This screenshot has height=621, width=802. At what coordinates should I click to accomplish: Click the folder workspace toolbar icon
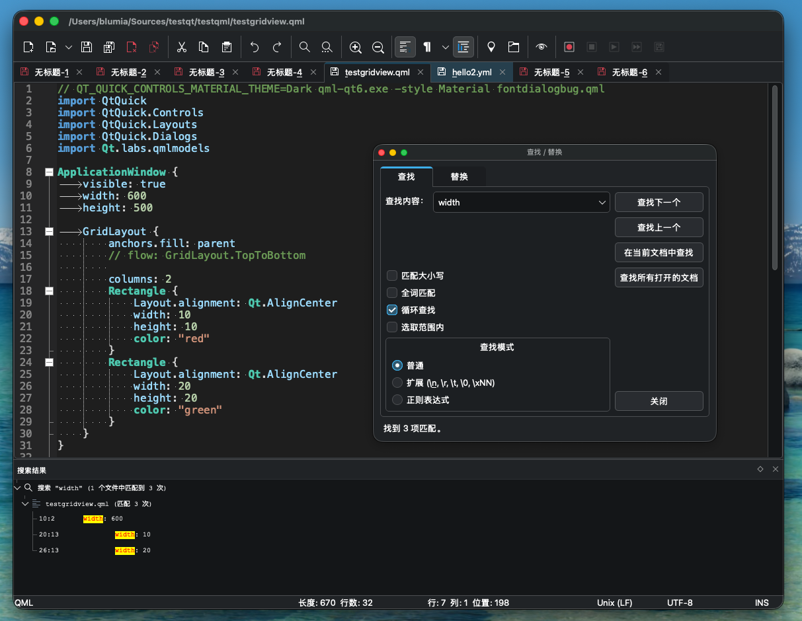point(514,47)
